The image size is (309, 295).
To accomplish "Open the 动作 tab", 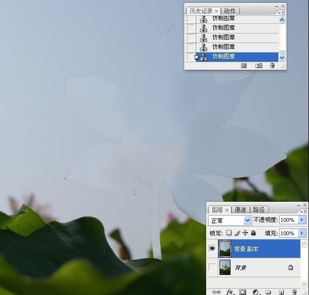I will 230,11.
